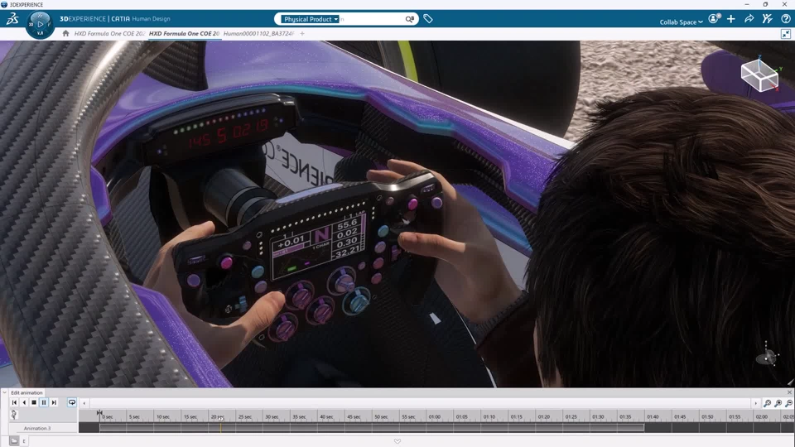Viewport: 795px width, 447px height.
Task: Select the Edit animation tab label
Action: pos(26,392)
